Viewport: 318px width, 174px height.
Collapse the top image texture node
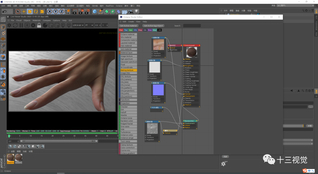point(152,37)
